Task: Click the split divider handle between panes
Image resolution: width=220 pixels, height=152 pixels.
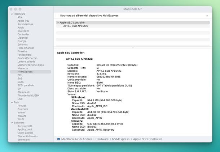Action: point(133,48)
